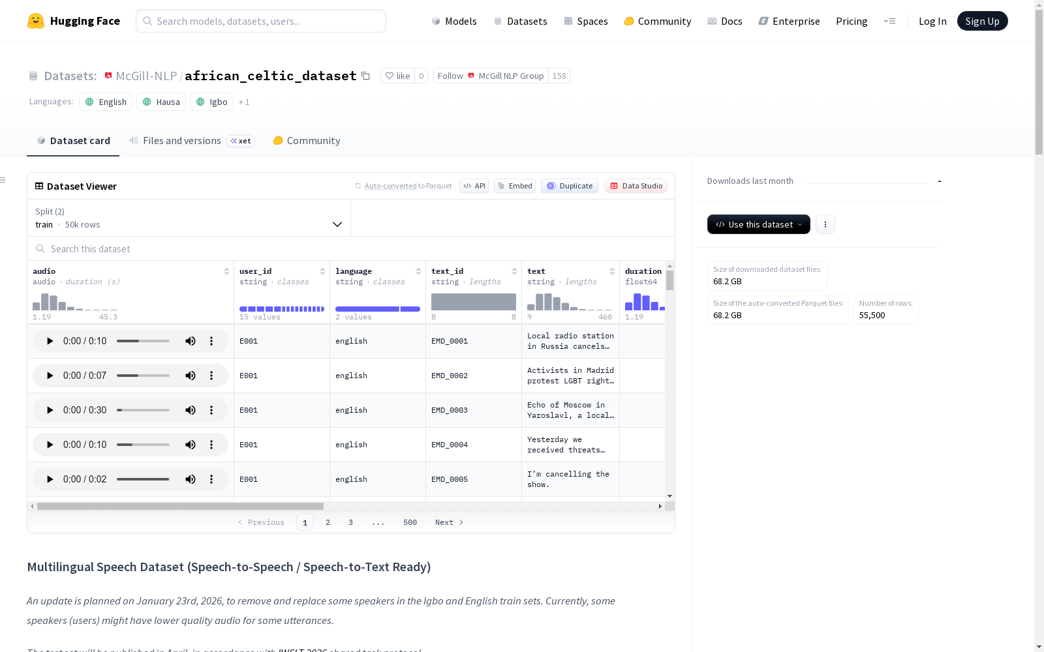Click the audio seek slider for row EMD_0003
The width and height of the screenshot is (1044, 652).
[x=143, y=410]
